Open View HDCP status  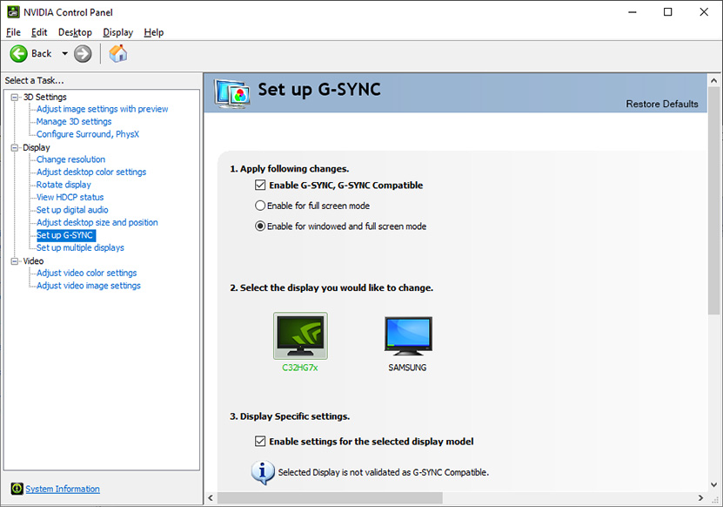point(70,197)
